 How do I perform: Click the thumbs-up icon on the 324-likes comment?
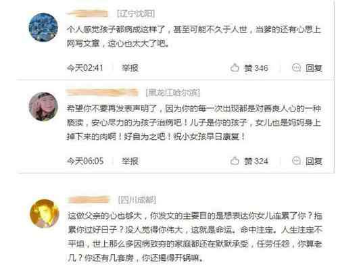tap(235, 161)
